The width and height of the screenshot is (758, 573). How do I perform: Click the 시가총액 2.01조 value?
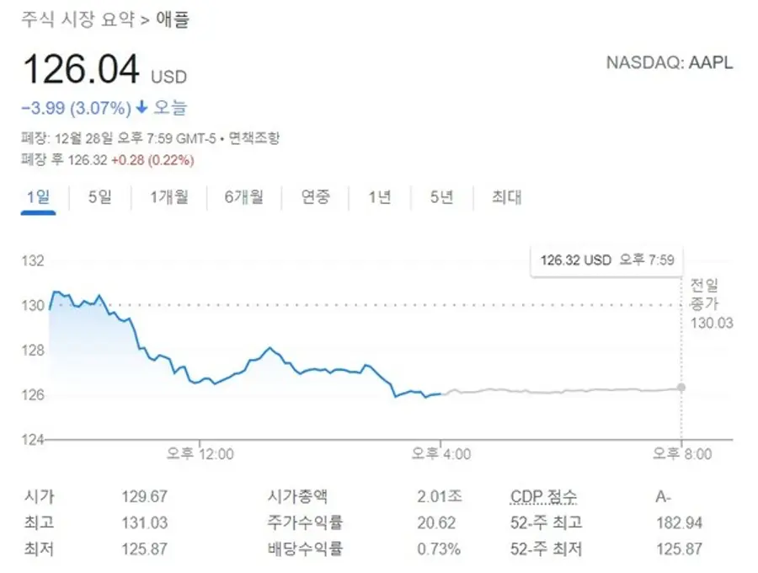click(440, 496)
